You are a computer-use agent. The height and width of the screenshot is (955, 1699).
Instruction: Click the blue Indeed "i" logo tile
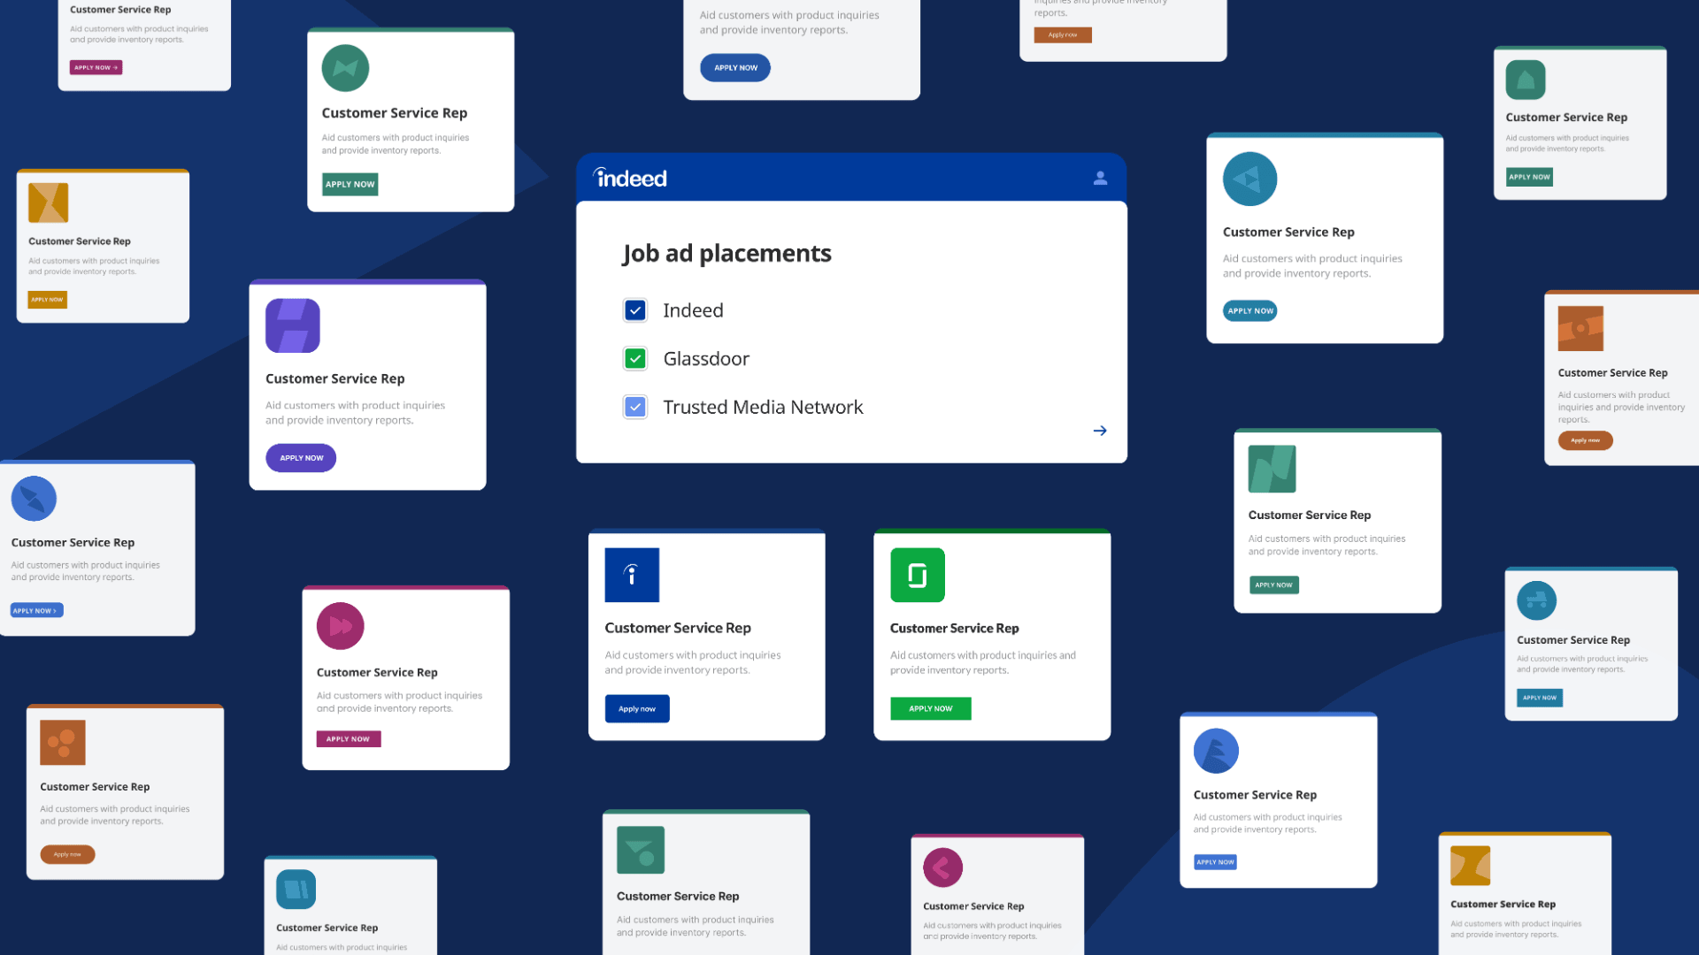coord(632,575)
